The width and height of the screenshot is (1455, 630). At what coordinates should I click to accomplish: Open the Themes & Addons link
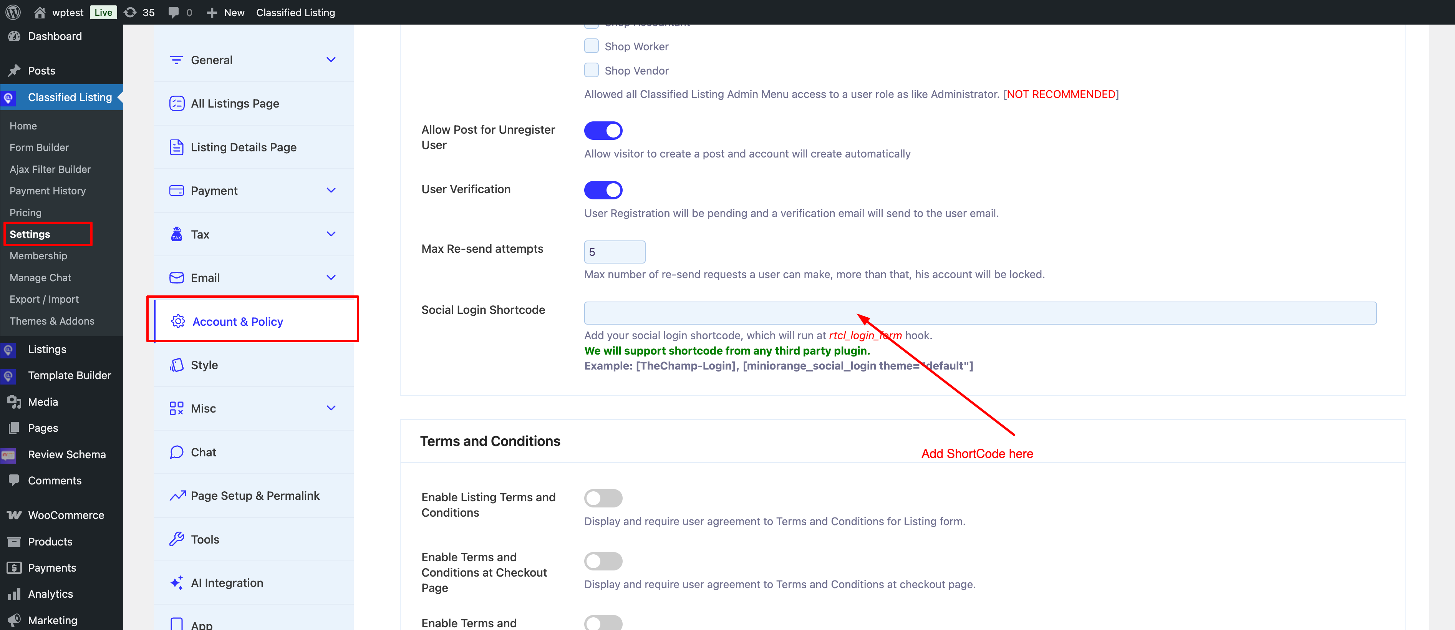(52, 321)
